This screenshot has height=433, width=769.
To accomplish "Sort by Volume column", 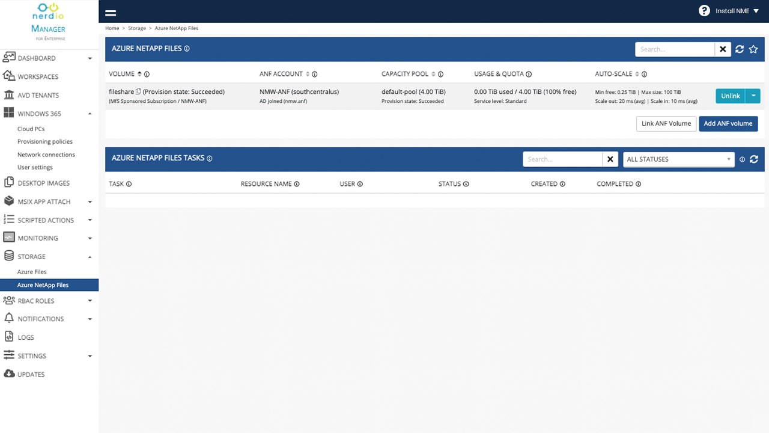I will (x=139, y=74).
